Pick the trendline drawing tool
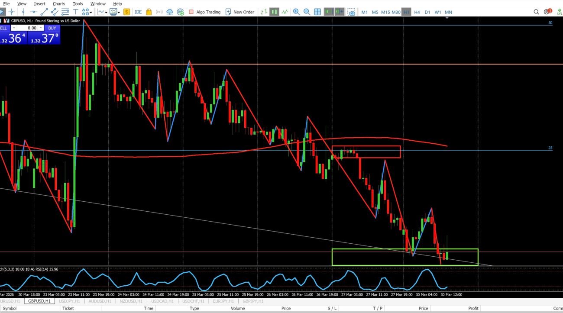Screen dimensions: 563x313 (44, 12)
